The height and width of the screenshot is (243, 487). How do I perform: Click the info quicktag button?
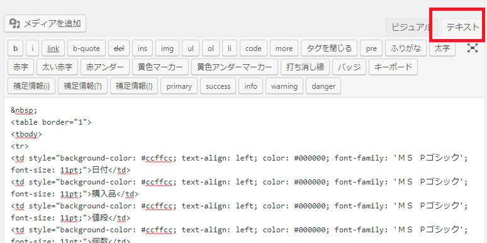coord(250,86)
